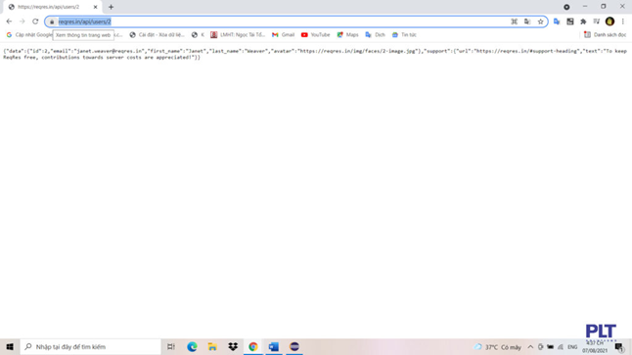The width and height of the screenshot is (632, 355).
Task: Open the media control queue icon
Action: [x=597, y=22]
